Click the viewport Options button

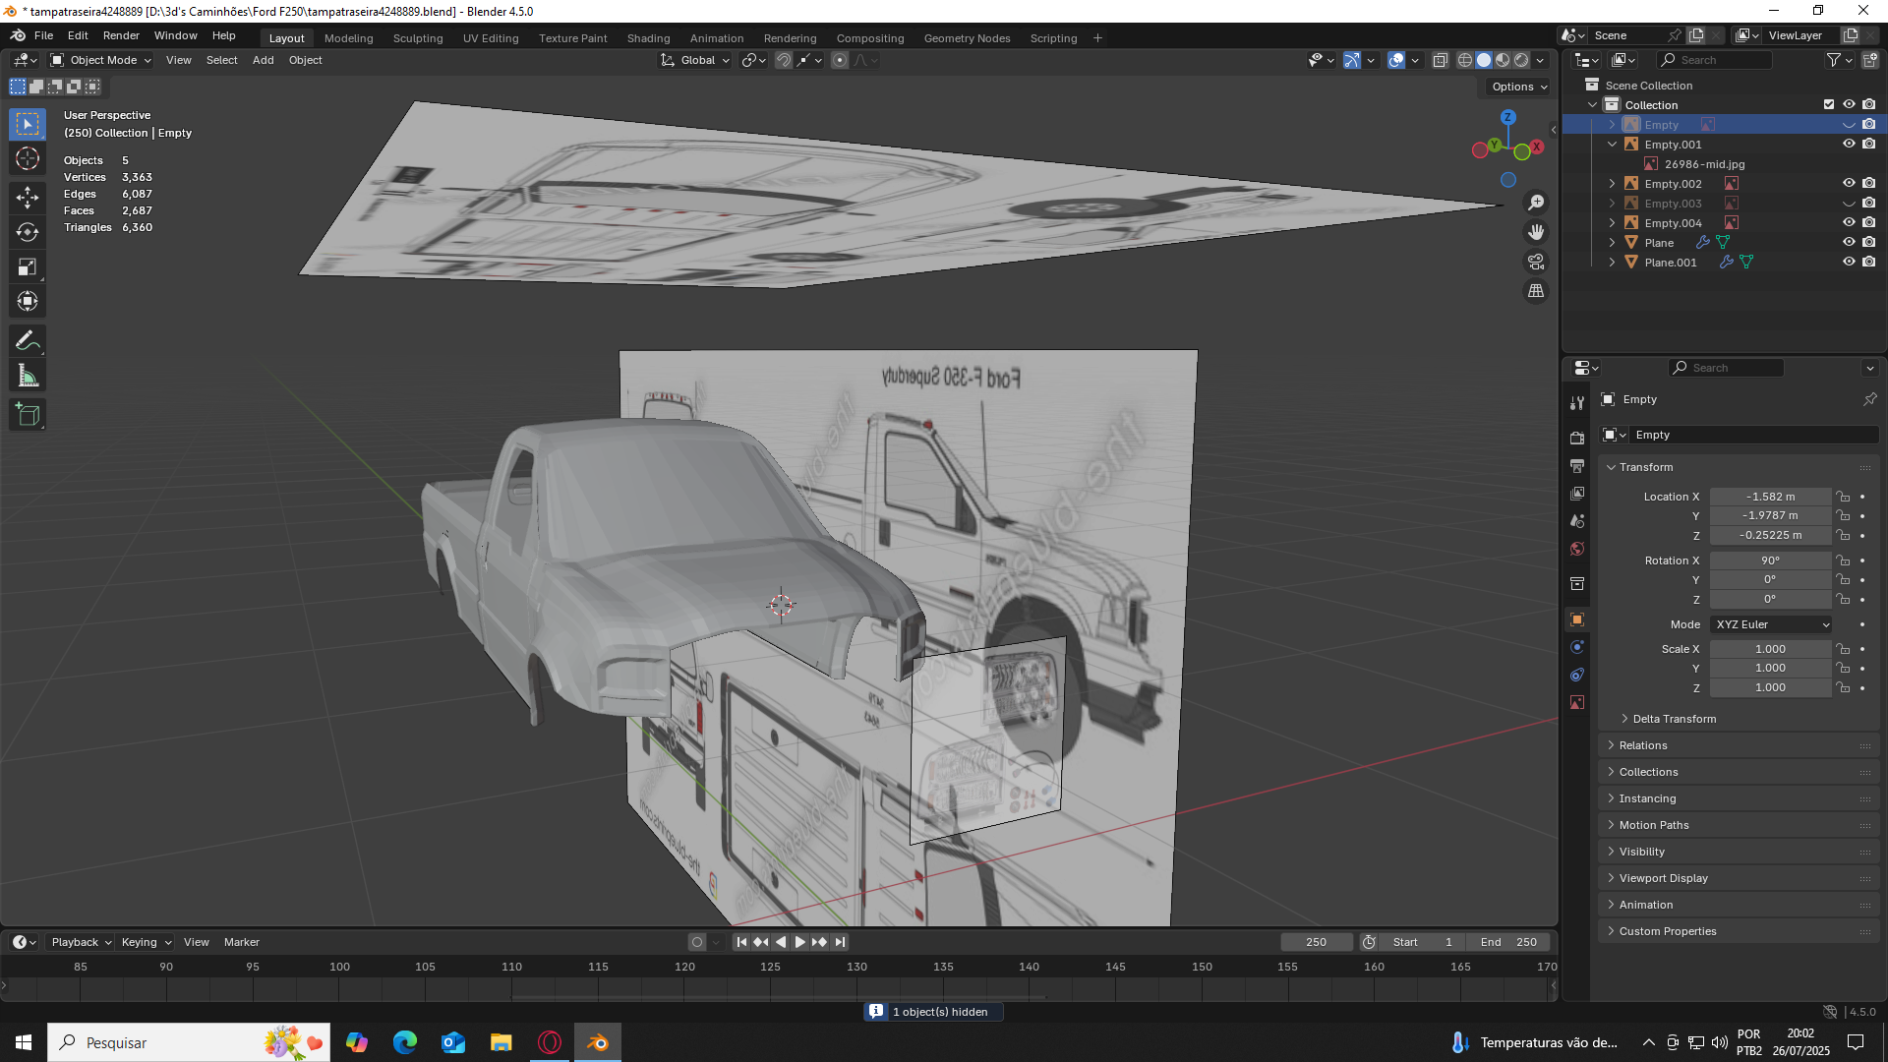click(1518, 87)
